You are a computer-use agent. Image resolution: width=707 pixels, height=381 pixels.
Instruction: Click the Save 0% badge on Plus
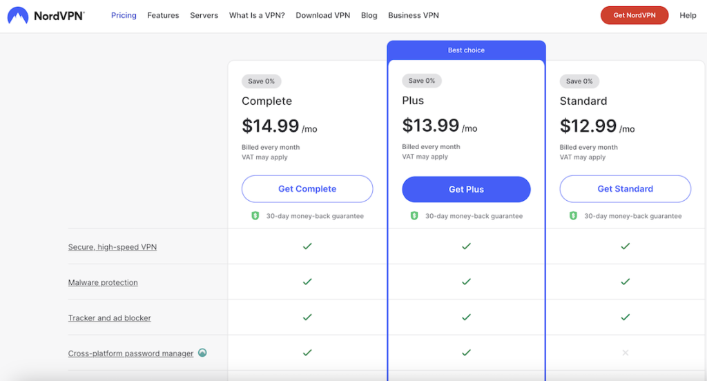click(422, 81)
